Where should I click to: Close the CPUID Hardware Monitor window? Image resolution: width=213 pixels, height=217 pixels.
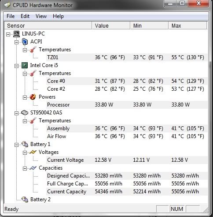[x=198, y=4]
